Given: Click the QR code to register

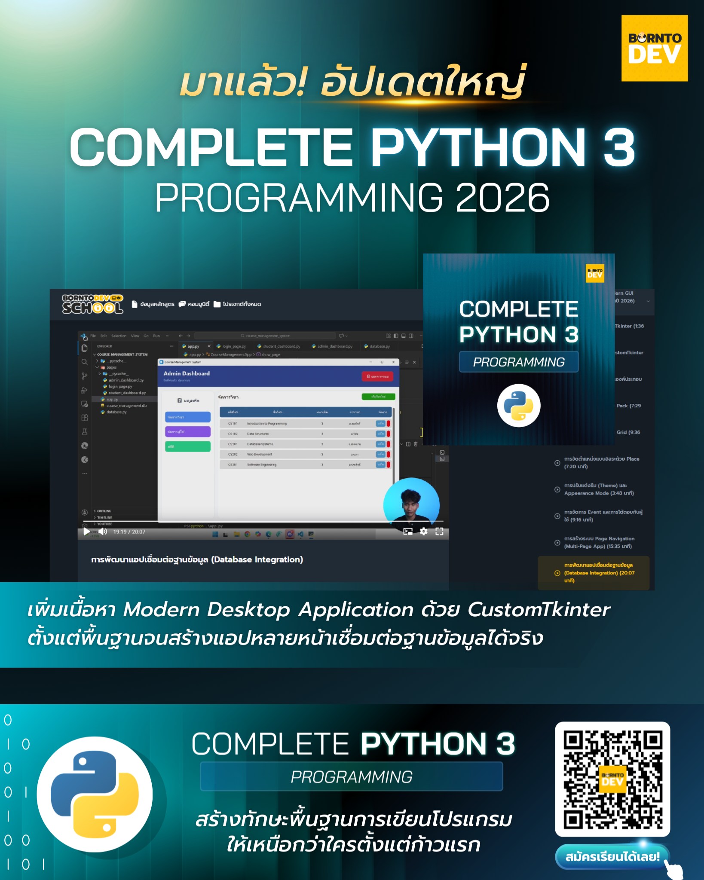Looking at the screenshot, I should (612, 779).
